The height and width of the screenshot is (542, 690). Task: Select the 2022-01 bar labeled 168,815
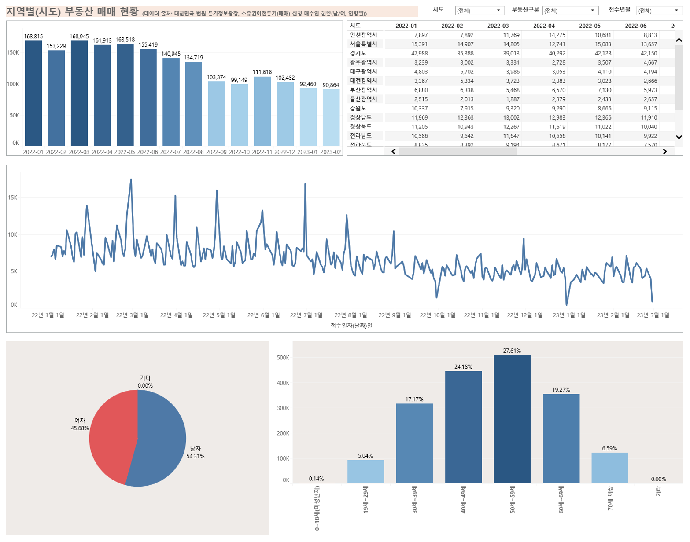tap(33, 93)
